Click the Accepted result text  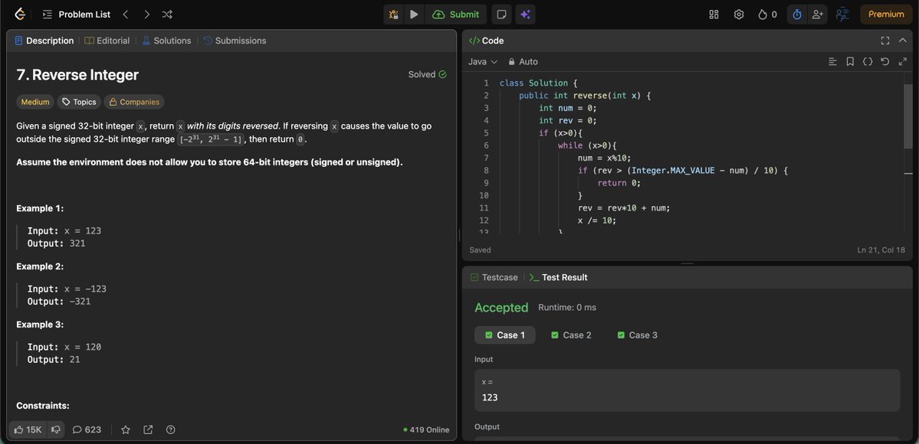tap(501, 308)
